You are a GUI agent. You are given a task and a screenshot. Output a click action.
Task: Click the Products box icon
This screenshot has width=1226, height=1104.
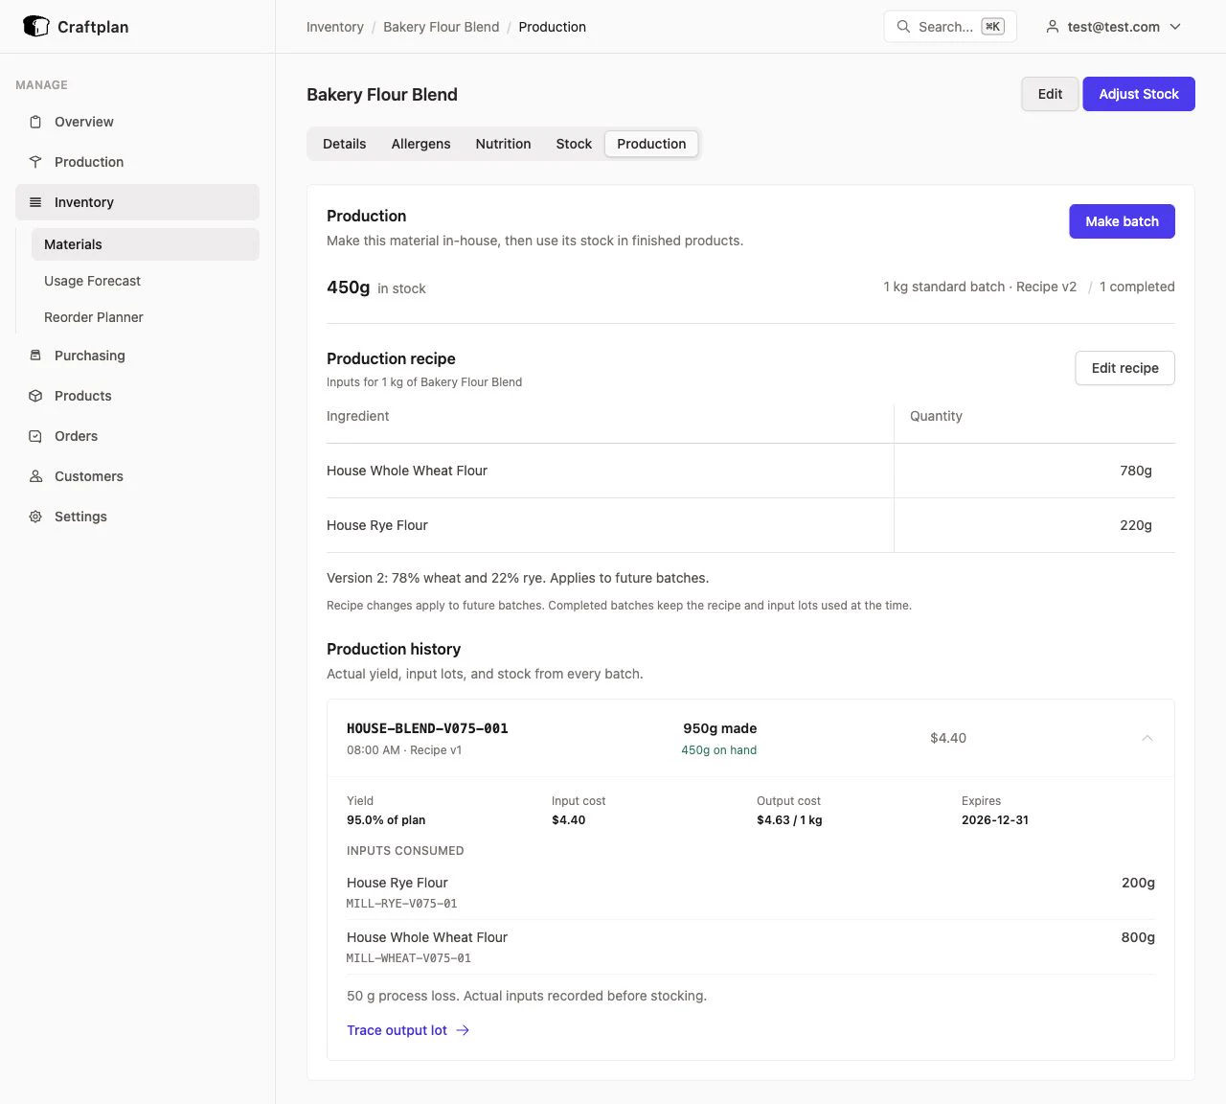tap(35, 396)
